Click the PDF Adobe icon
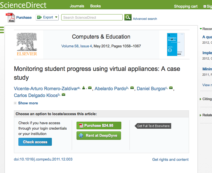The width and height of the screenshot is (212, 173). 10,18
